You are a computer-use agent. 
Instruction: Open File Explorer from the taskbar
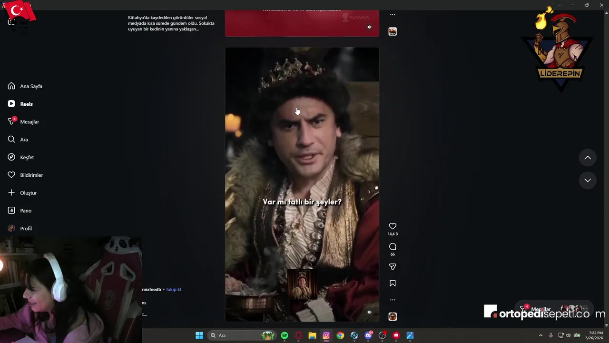[312, 335]
